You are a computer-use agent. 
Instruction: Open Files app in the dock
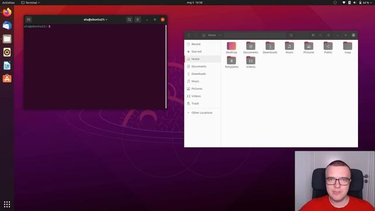click(7, 39)
